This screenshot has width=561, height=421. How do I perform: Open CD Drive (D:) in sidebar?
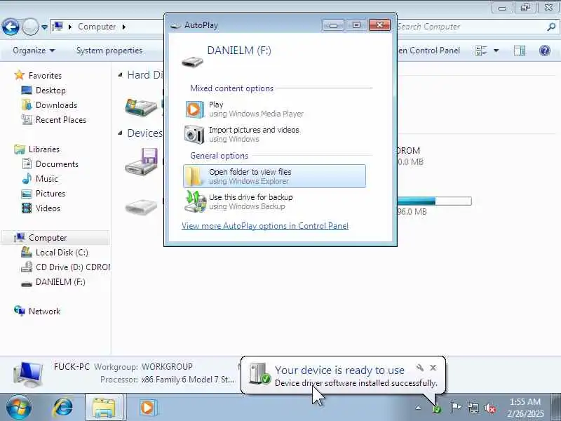coord(73,267)
